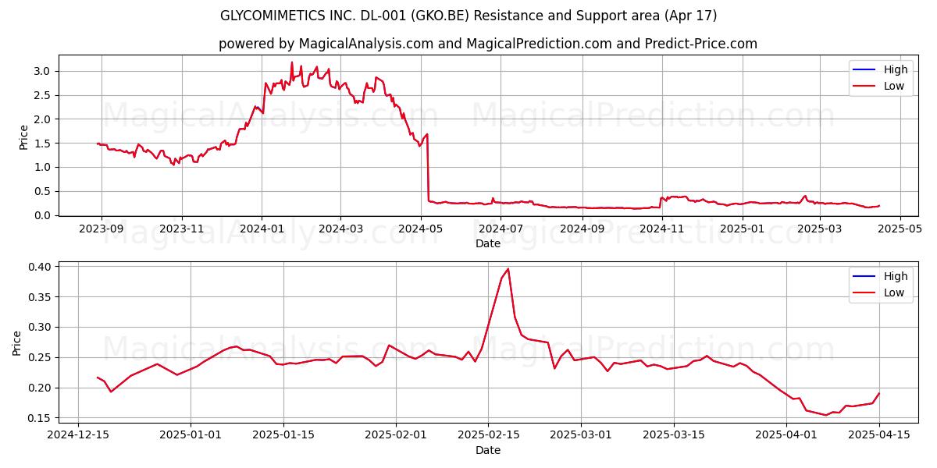Click the '2025-04-15' date label
937x468 pixels.
pyautogui.click(x=880, y=435)
